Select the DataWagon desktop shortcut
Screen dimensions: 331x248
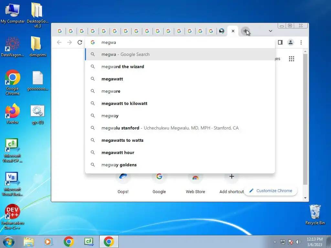coord(13,46)
